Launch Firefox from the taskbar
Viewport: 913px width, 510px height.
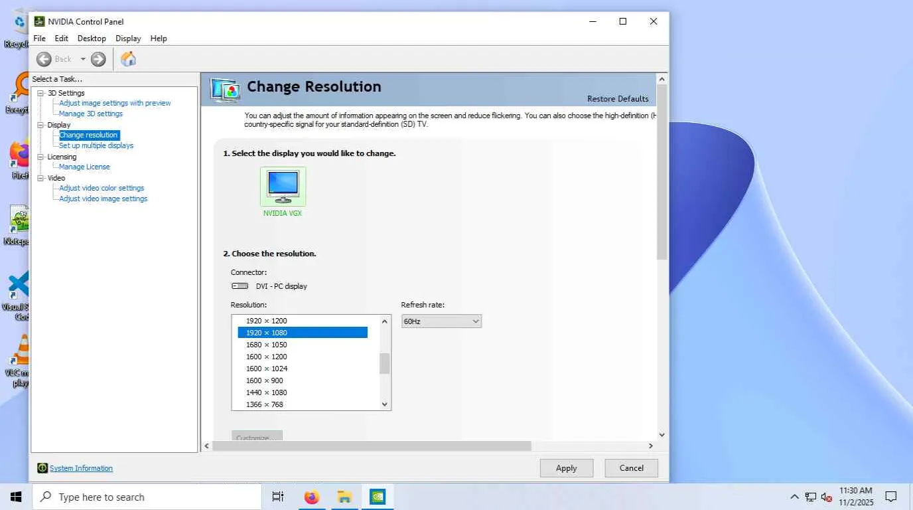tap(312, 497)
